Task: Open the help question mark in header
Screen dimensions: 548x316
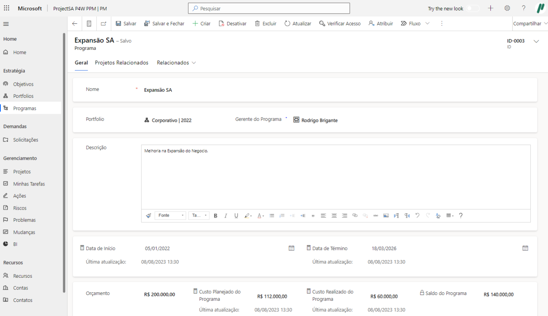Action: coord(523,8)
